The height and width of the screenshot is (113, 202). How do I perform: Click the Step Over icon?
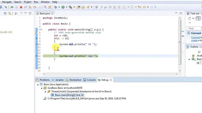pos(35,7)
